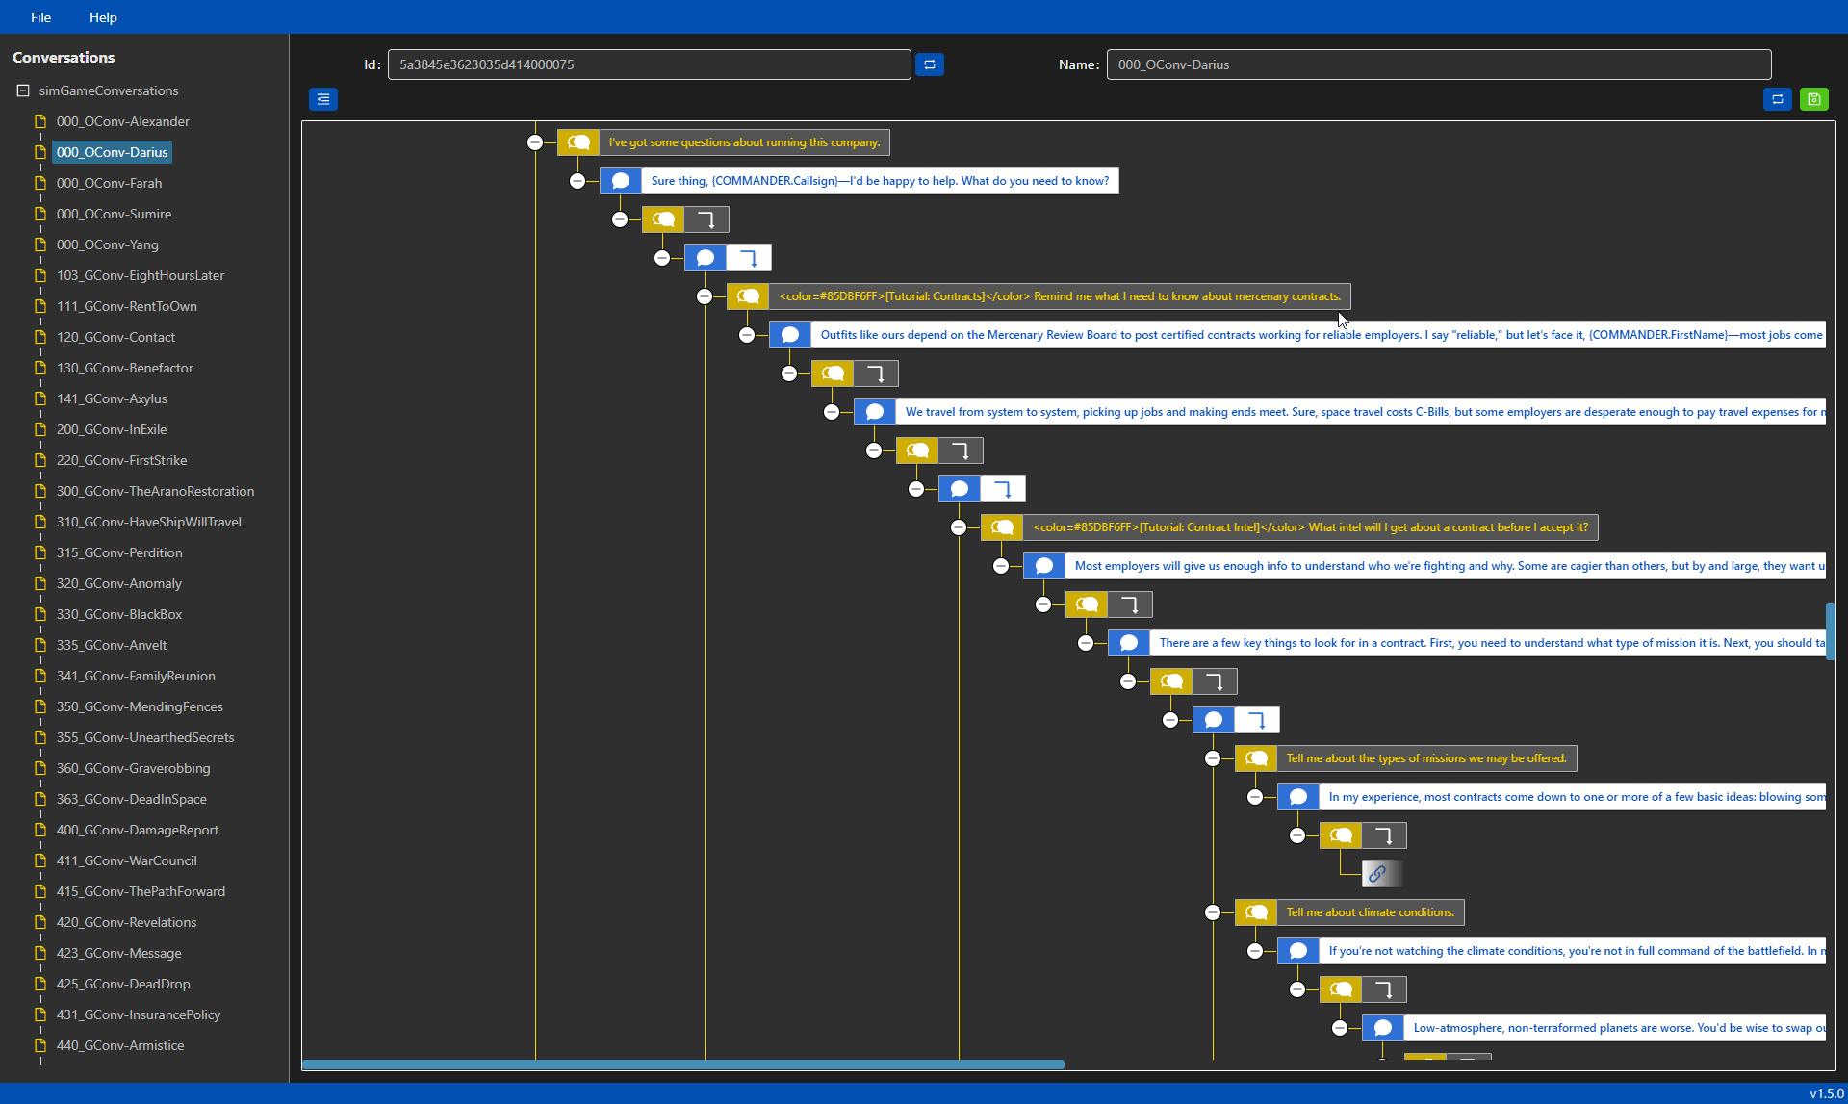Screen dimensions: 1848x1104
Task: Collapse the 'Tutorial: Contract Intel' node
Action: 959,527
